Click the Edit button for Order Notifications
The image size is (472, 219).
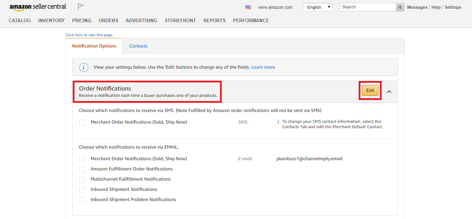click(x=370, y=90)
